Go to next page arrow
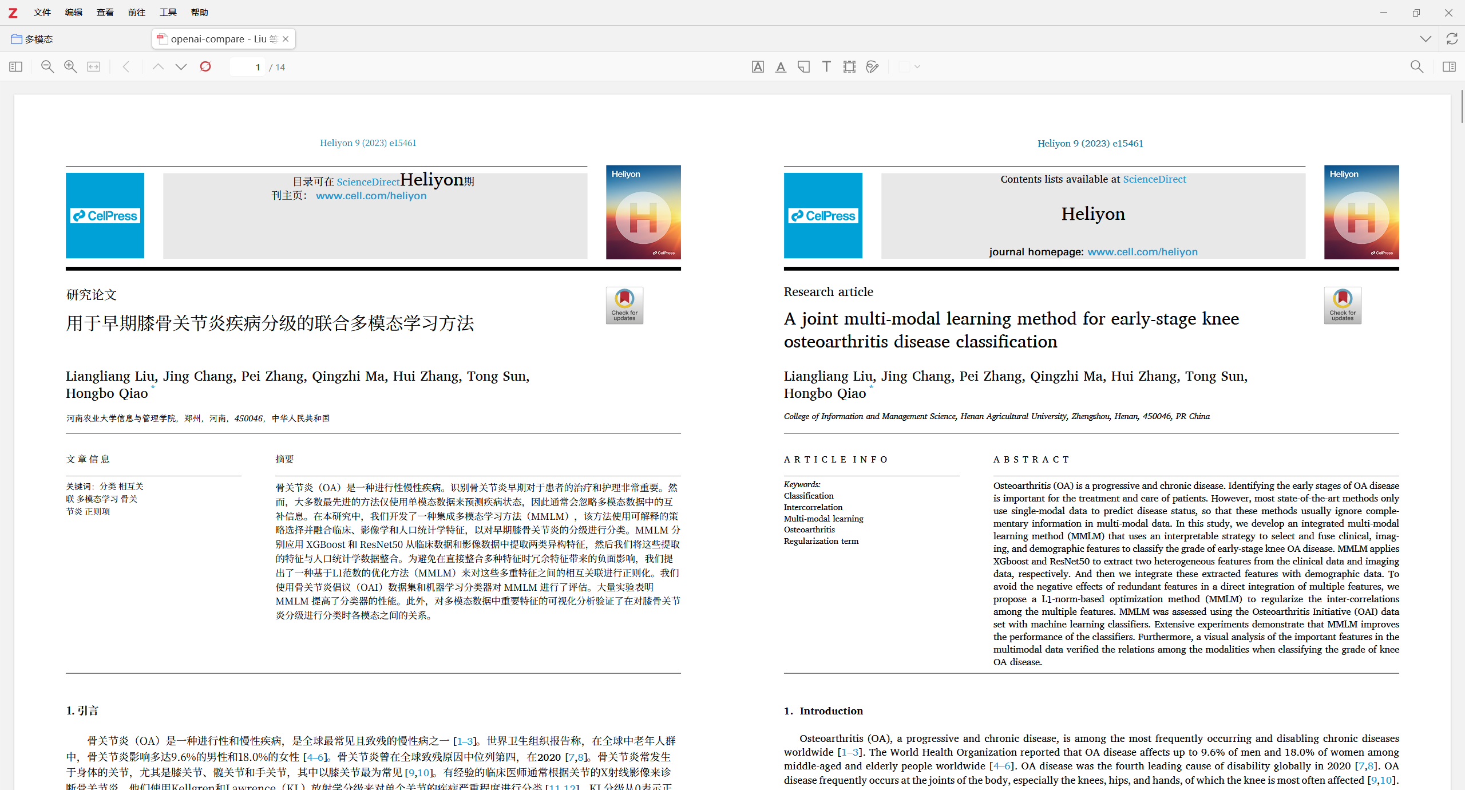1465x790 pixels. click(181, 67)
